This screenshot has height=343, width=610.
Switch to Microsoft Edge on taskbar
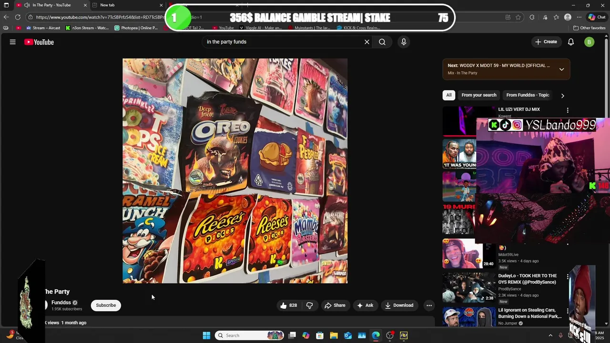(376, 335)
